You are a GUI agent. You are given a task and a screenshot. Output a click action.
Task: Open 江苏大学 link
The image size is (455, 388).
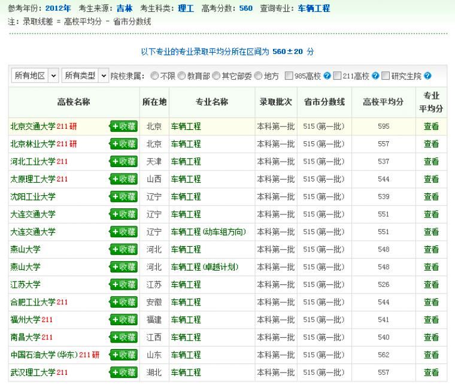pyautogui.click(x=25, y=284)
